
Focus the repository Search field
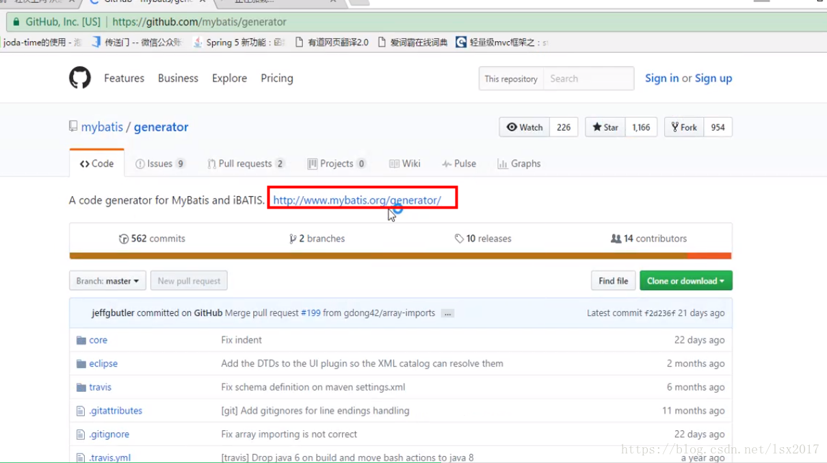pyautogui.click(x=588, y=79)
